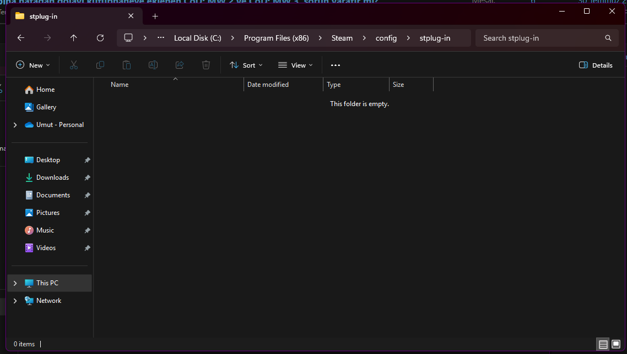Viewport: 627px width, 354px height.
Task: Click the Cut scissors icon
Action: coord(74,65)
